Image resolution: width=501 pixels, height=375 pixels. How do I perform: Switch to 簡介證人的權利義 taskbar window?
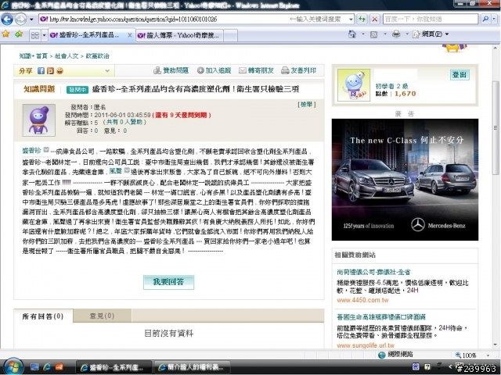point(191,367)
